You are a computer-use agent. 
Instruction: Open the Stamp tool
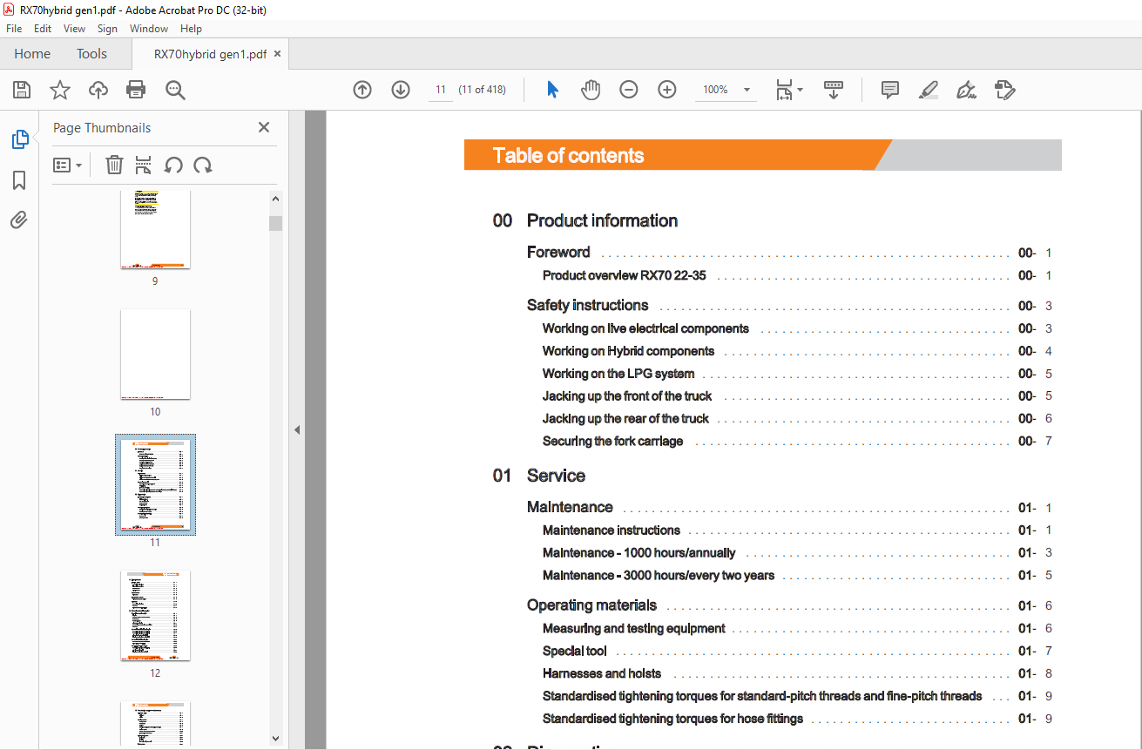[1004, 90]
